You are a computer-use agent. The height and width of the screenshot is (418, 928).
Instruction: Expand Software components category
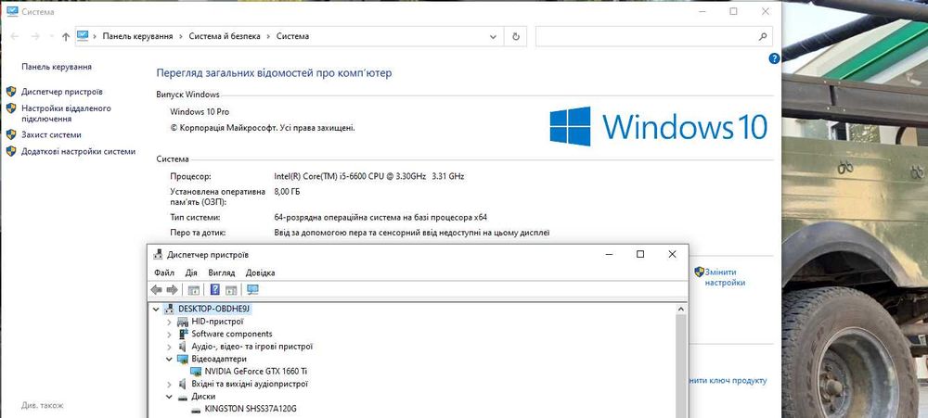tap(169, 334)
